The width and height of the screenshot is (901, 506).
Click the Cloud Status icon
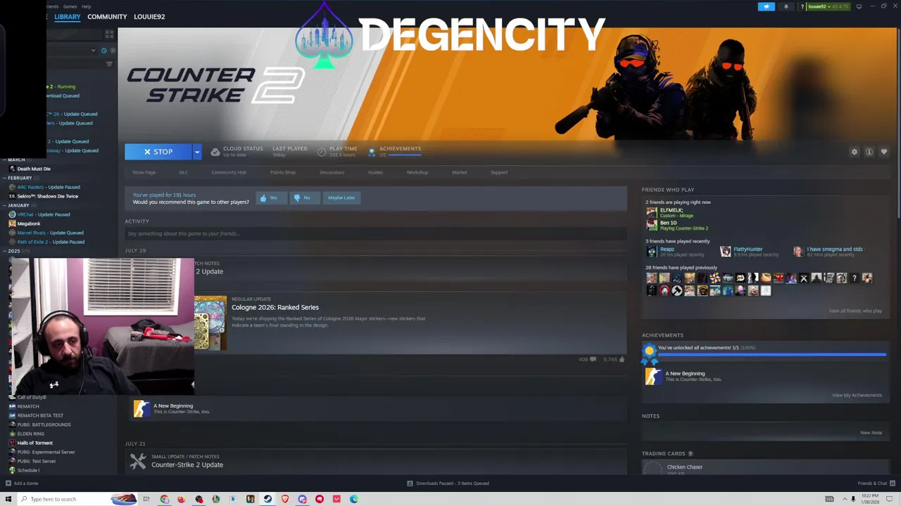point(215,152)
